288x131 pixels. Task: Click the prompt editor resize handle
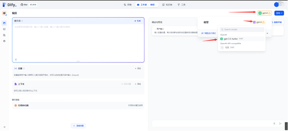(x=78, y=61)
